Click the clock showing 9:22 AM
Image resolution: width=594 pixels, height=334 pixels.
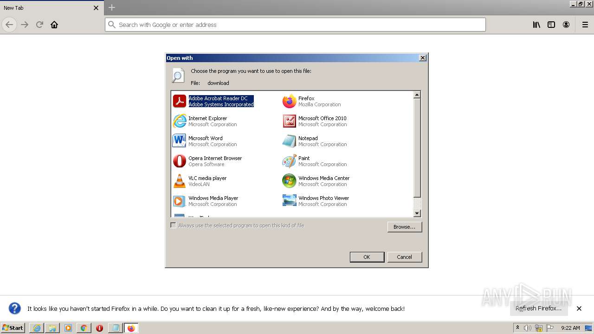click(x=570, y=328)
